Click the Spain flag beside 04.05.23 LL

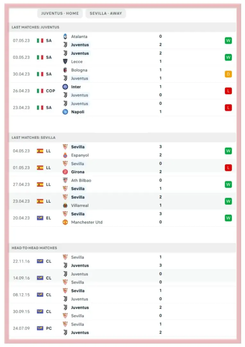[40, 151]
